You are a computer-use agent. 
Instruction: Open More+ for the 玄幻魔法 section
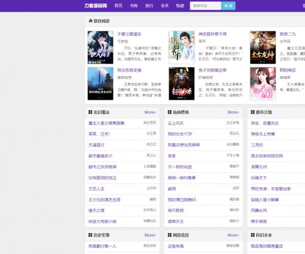point(150,112)
